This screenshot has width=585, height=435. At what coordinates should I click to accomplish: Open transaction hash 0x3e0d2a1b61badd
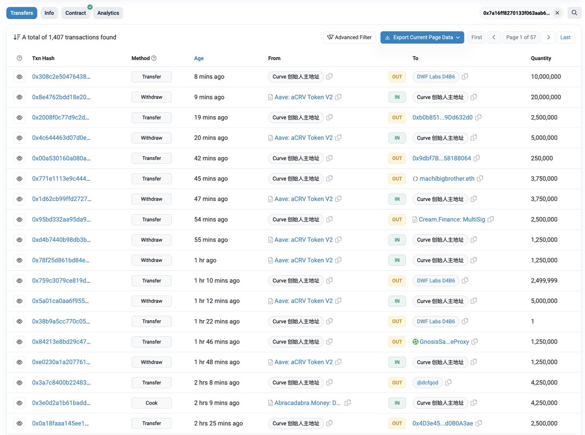point(61,403)
